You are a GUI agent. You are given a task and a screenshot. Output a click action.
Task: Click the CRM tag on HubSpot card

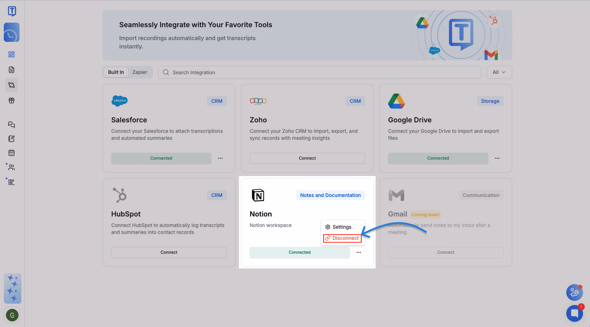217,195
